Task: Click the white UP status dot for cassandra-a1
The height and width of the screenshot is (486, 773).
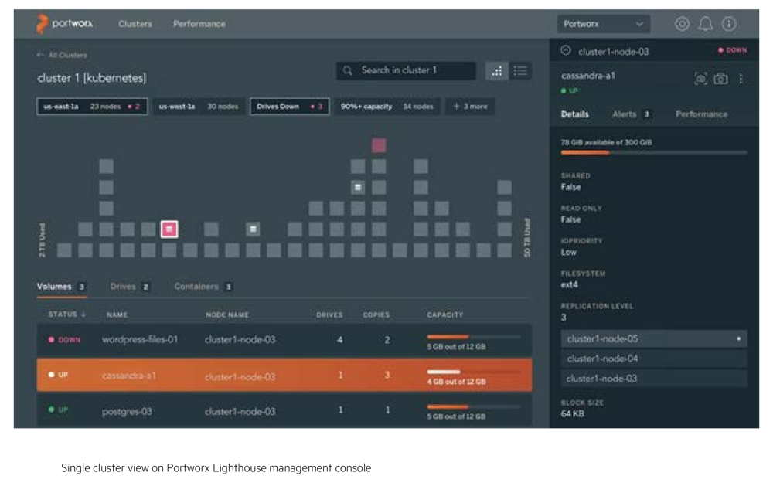Action: pyautogui.click(x=51, y=375)
